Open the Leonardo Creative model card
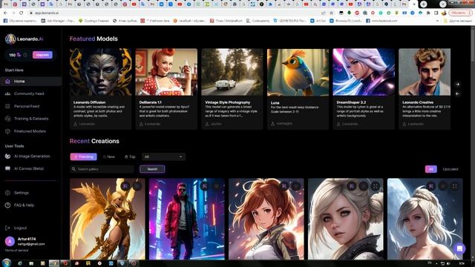This screenshot has width=475, height=267. [x=425, y=89]
